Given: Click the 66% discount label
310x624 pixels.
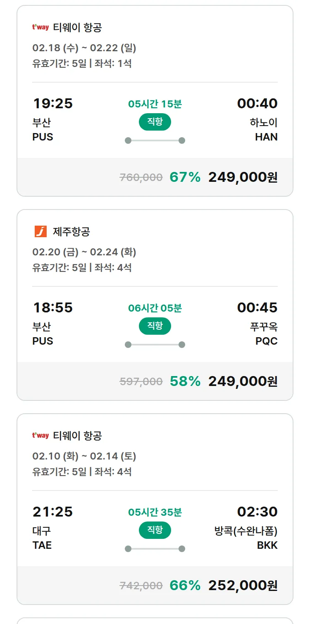Looking at the screenshot, I should pyautogui.click(x=185, y=585).
